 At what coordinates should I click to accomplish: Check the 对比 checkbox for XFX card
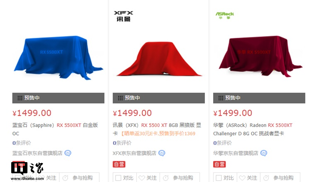point(118,178)
